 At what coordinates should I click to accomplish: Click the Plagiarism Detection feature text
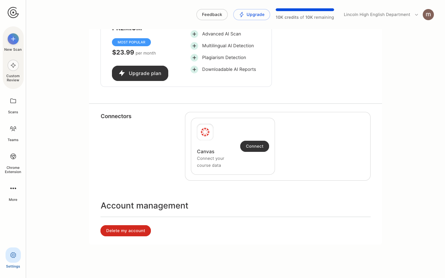(x=224, y=58)
